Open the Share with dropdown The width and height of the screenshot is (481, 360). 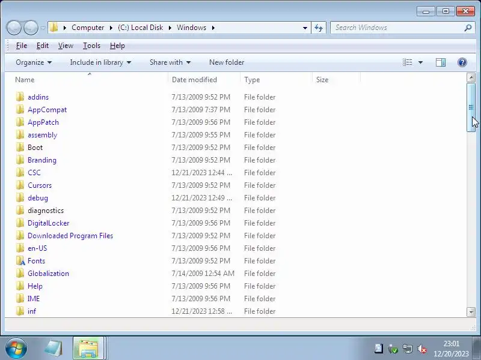[x=170, y=62]
